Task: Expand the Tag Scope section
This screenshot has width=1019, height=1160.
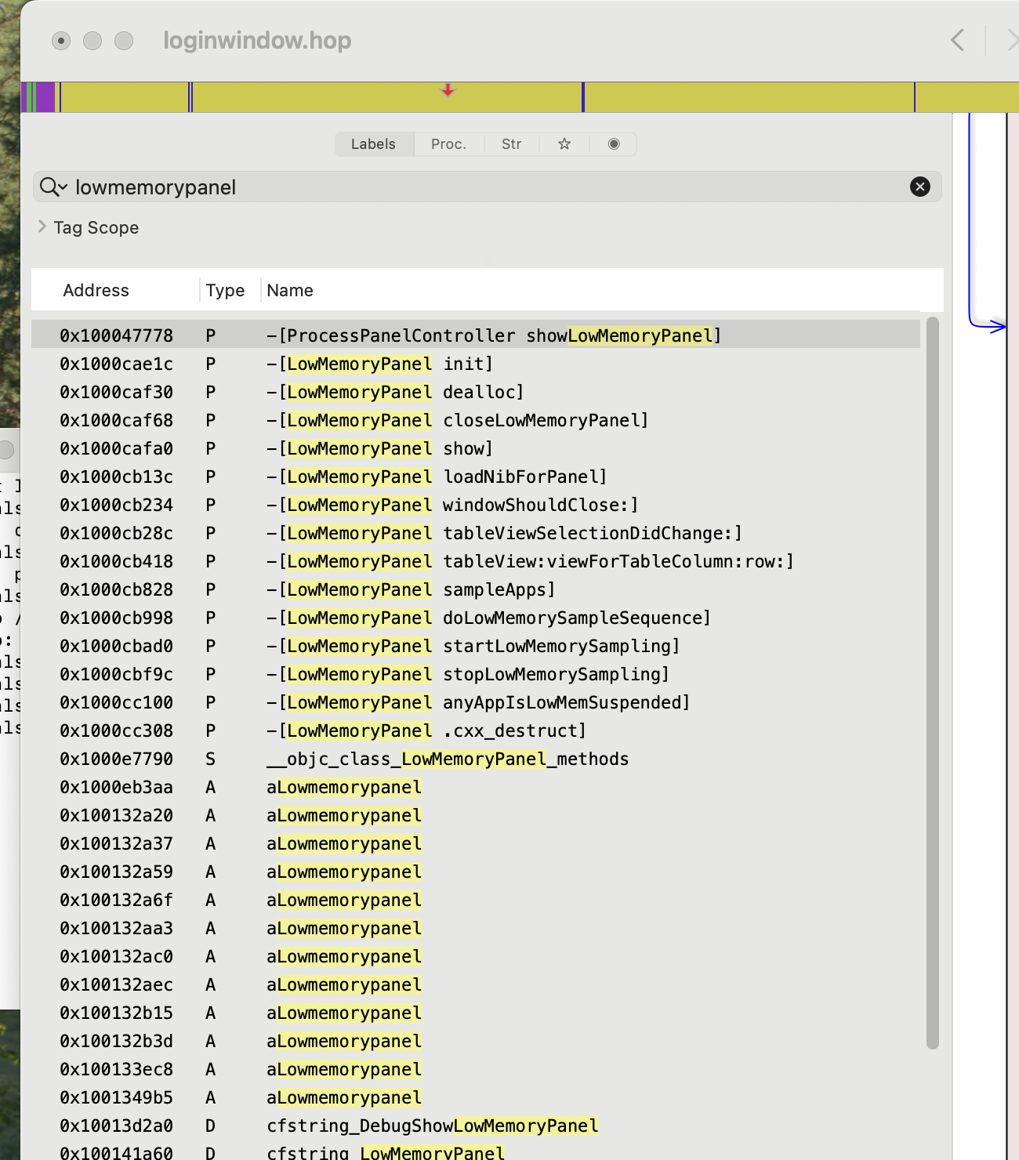Action: tap(42, 227)
